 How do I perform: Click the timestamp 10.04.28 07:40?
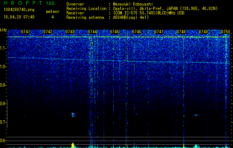coord(19,17)
